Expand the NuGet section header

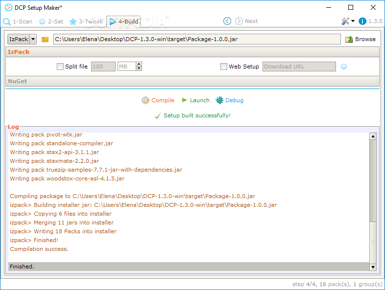pyautogui.click(x=192, y=81)
